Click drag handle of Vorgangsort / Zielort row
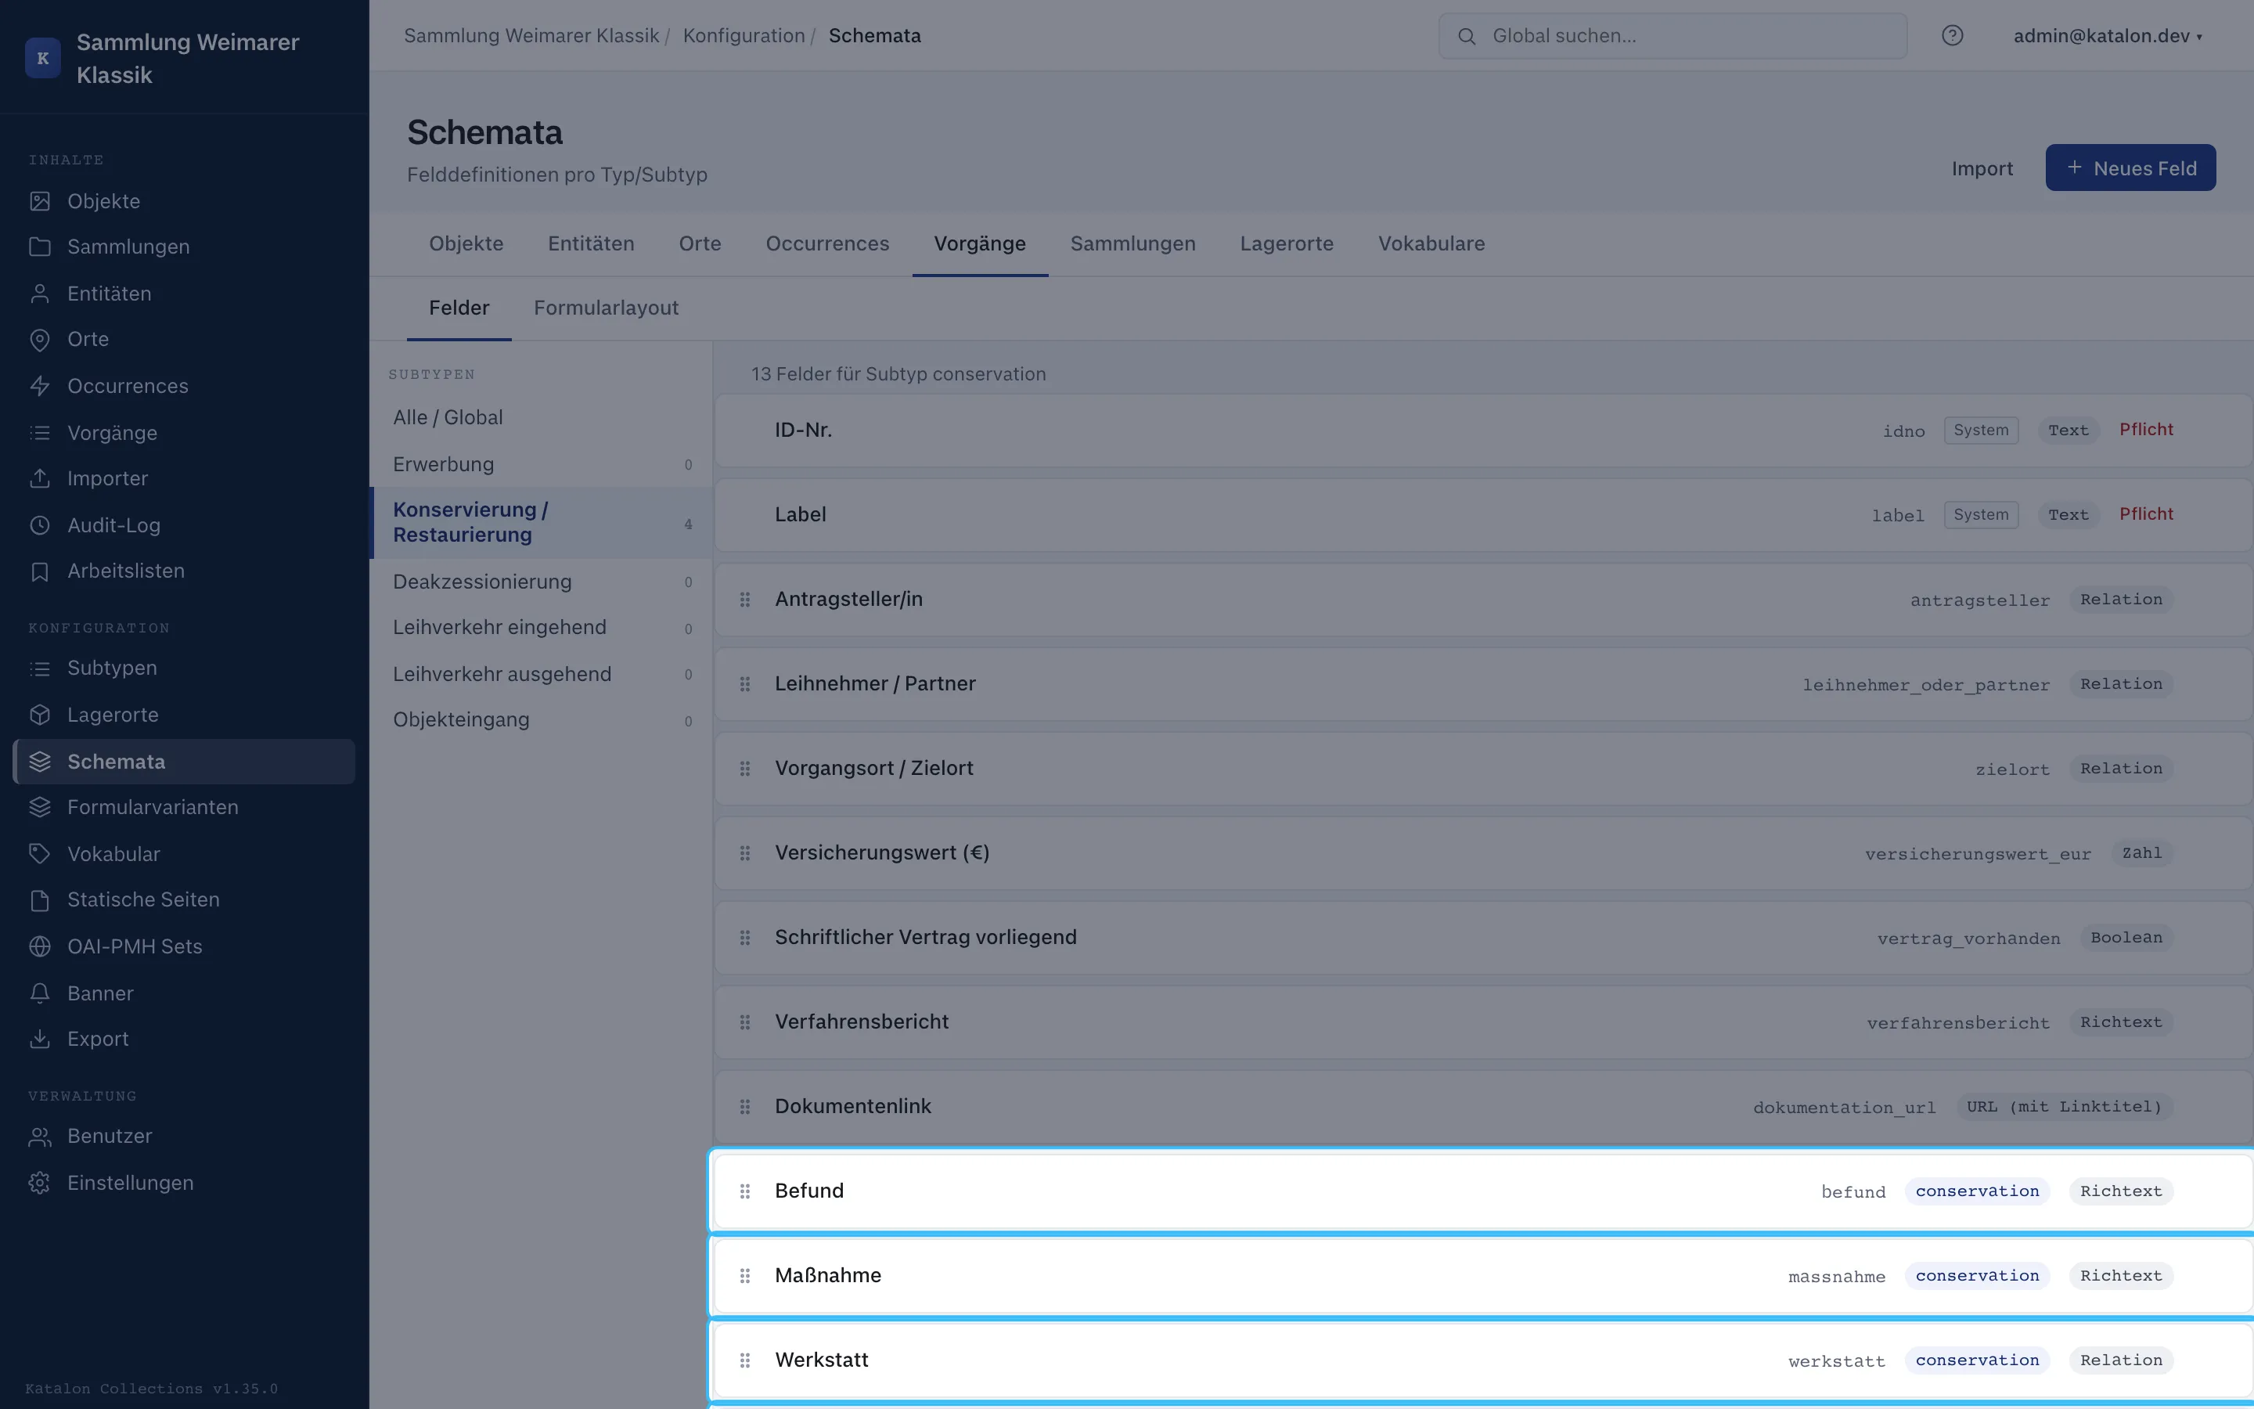 click(745, 769)
